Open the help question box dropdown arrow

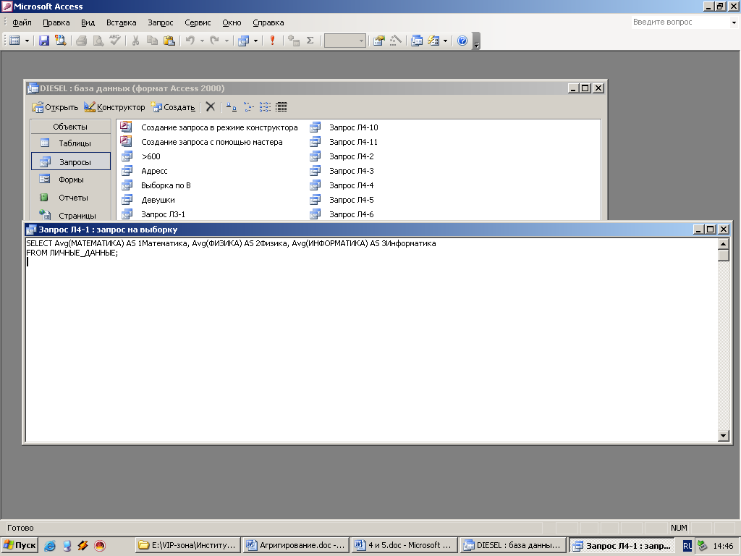click(x=734, y=22)
